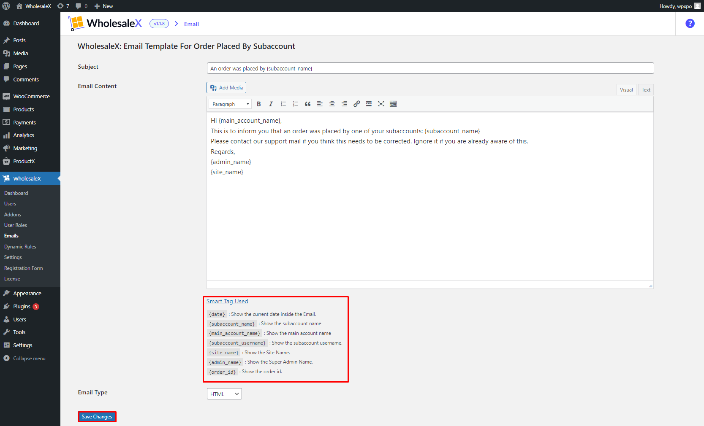
Task: Visit WholesaleX site name in admin bar
Action: 34,6
